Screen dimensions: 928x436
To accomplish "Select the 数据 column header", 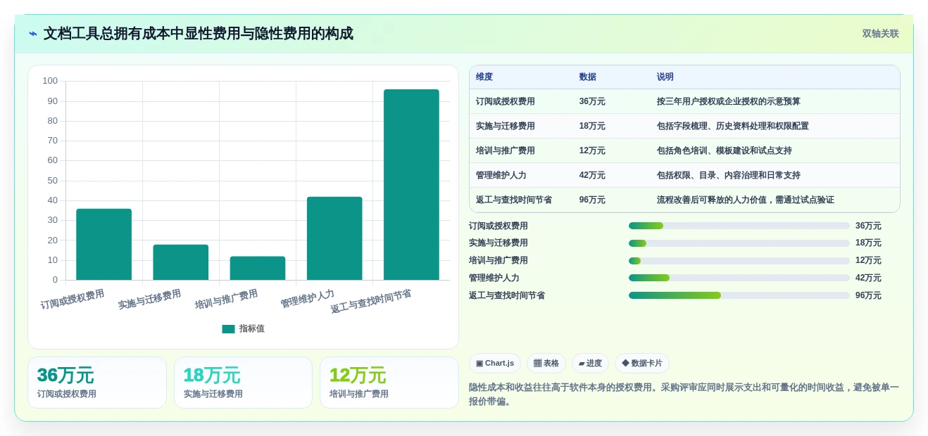I will [x=588, y=77].
